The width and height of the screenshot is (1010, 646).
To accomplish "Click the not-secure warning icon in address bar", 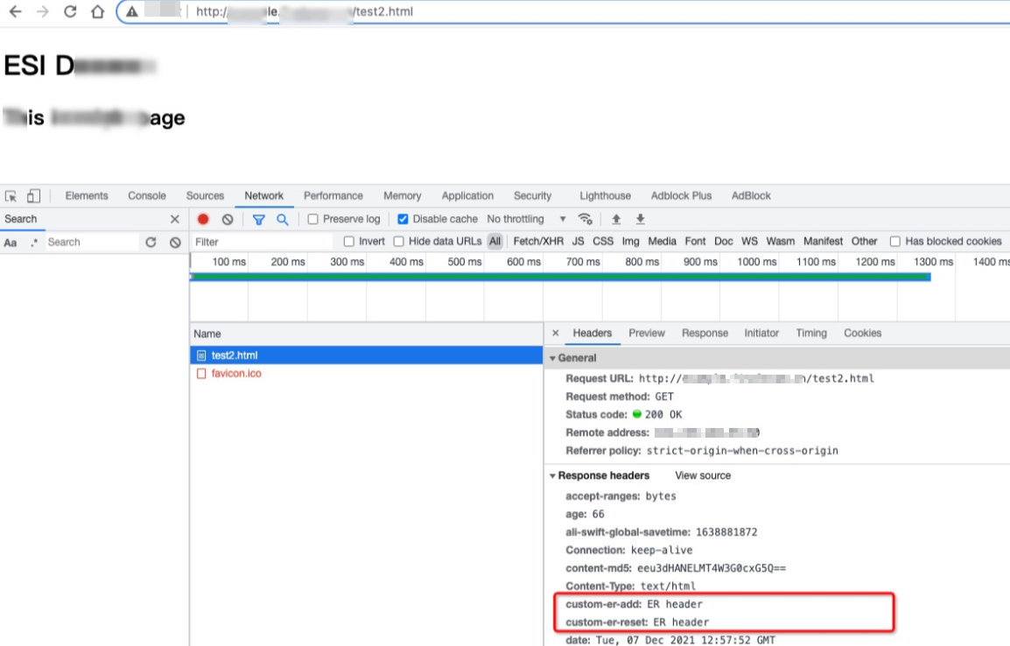I will 131,11.
